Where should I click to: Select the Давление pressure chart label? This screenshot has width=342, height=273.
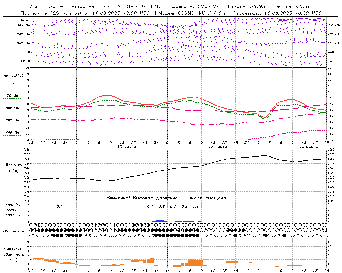pyautogui.click(x=14, y=164)
